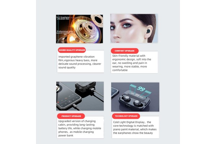Click the right earbud in charging case
This screenshot has height=144, width=216.
(x=138, y=103)
